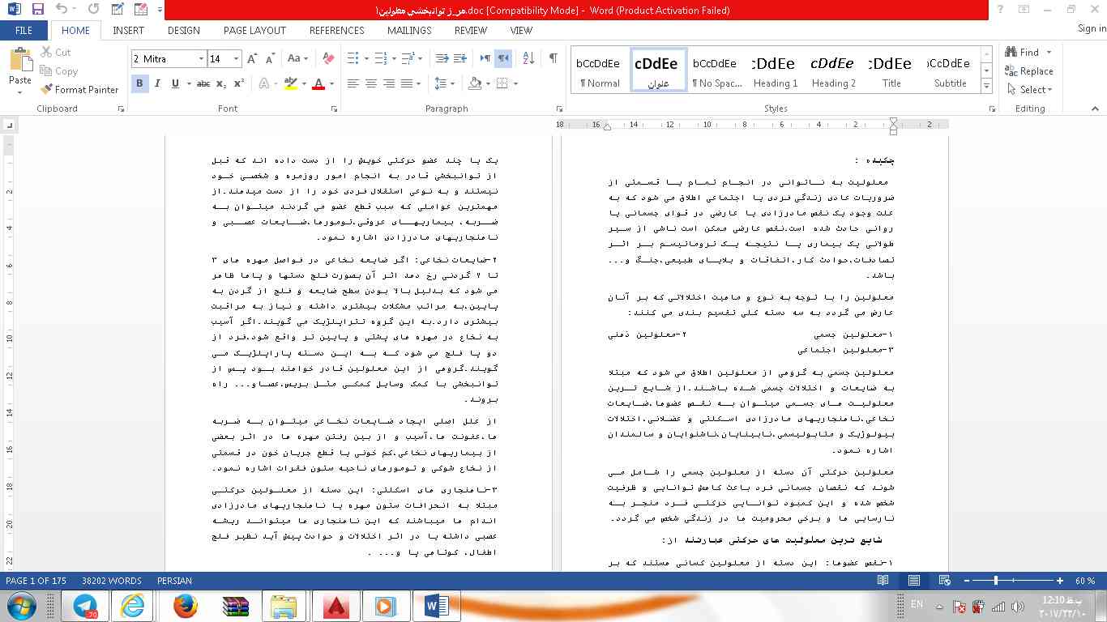
Task: Increase paragraph indent
Action: (x=460, y=58)
